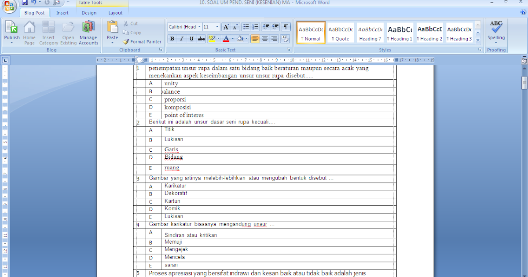Apply the Heading 3 style
Image resolution: width=528 pixels, height=277 pixels.
459,33
